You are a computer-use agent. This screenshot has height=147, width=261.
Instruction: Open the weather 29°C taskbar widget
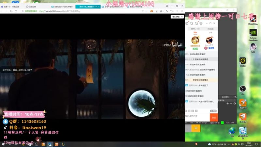pyautogui.click(x=217, y=144)
